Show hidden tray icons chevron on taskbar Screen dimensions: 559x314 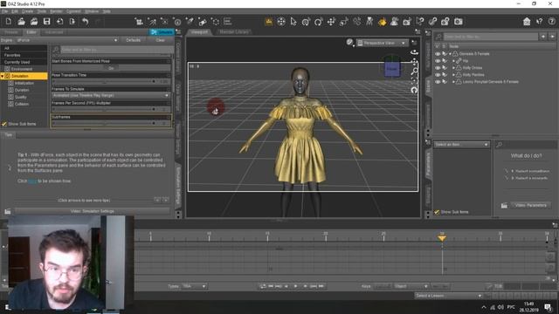pyautogui.click(x=484, y=307)
